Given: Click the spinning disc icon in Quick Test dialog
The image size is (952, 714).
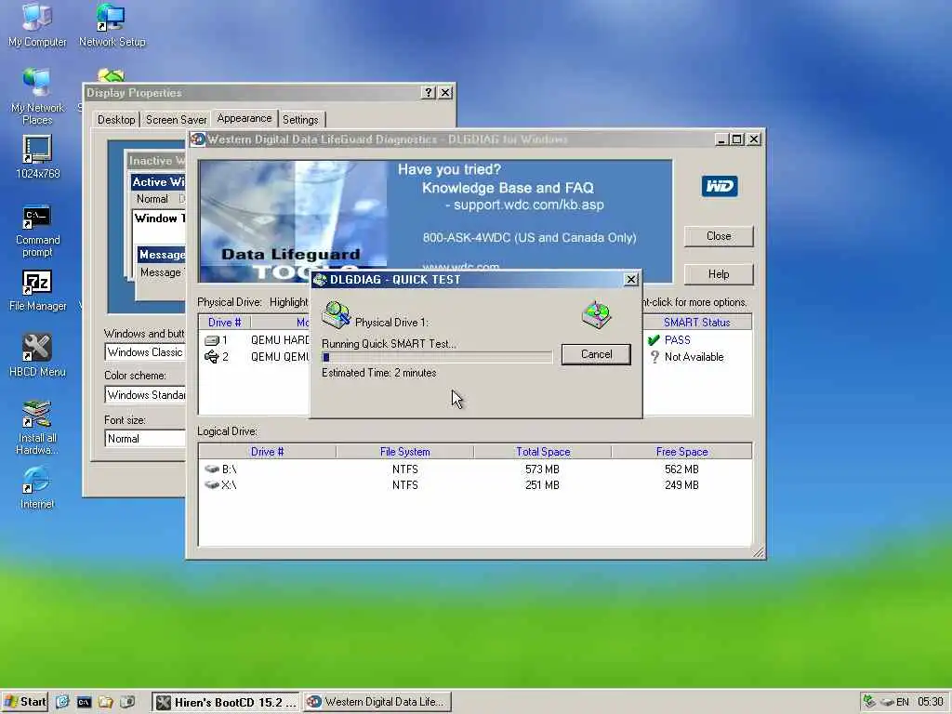Looking at the screenshot, I should point(596,314).
